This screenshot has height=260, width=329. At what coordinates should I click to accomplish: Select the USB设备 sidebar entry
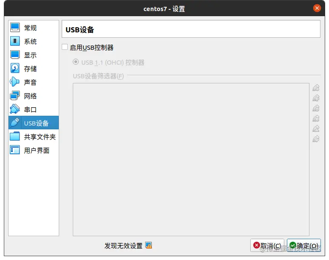tap(34, 123)
